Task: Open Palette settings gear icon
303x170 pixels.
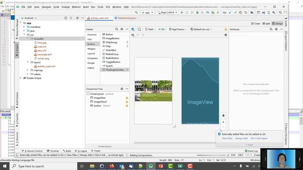Action: (x=122, y=29)
